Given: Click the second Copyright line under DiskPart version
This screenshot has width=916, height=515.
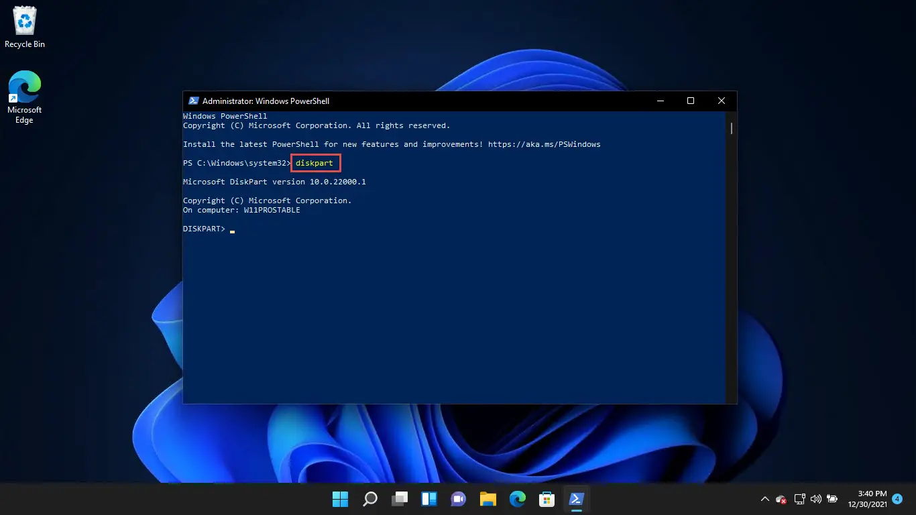Looking at the screenshot, I should pyautogui.click(x=267, y=201).
